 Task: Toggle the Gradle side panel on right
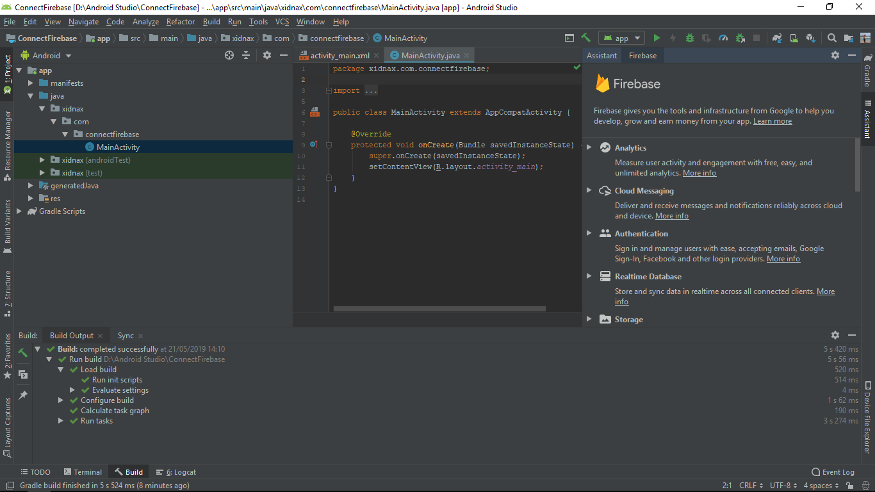[867, 69]
